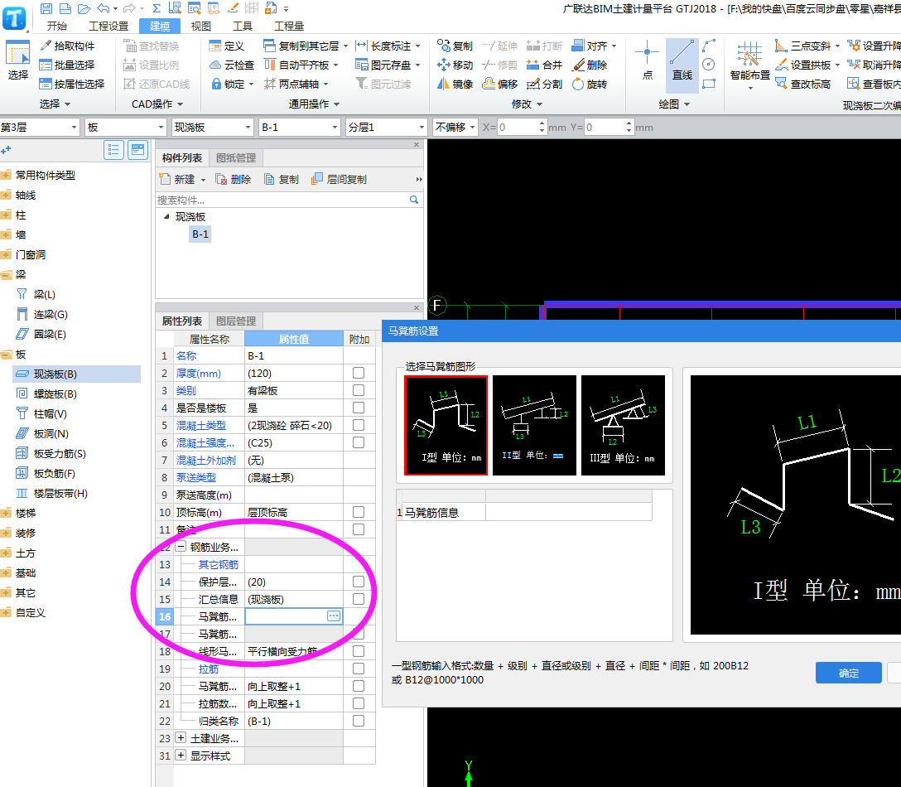Toggle the 类别 attach checkbox

tap(359, 390)
